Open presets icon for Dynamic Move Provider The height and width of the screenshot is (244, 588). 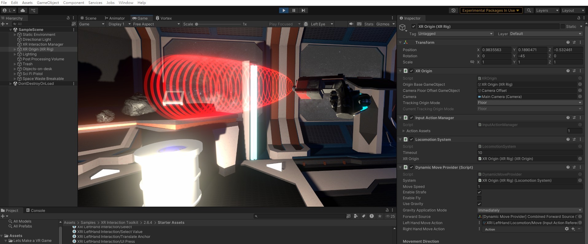(x=574, y=167)
